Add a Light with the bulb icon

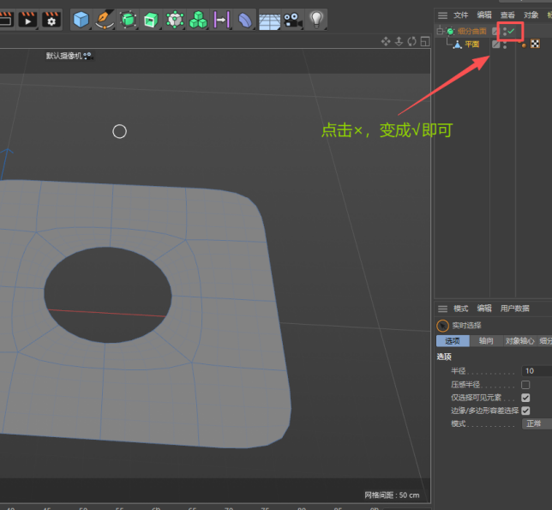(x=316, y=20)
